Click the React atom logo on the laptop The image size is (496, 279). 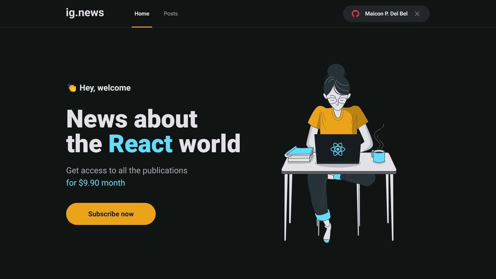337,149
